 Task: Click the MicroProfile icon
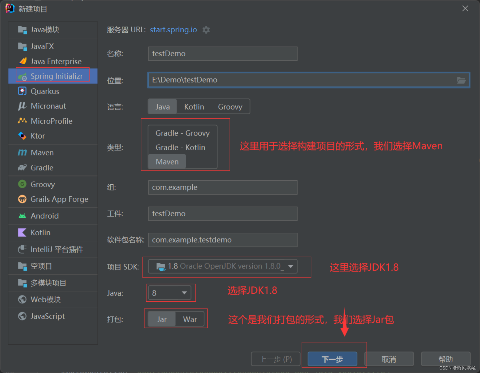click(x=22, y=121)
